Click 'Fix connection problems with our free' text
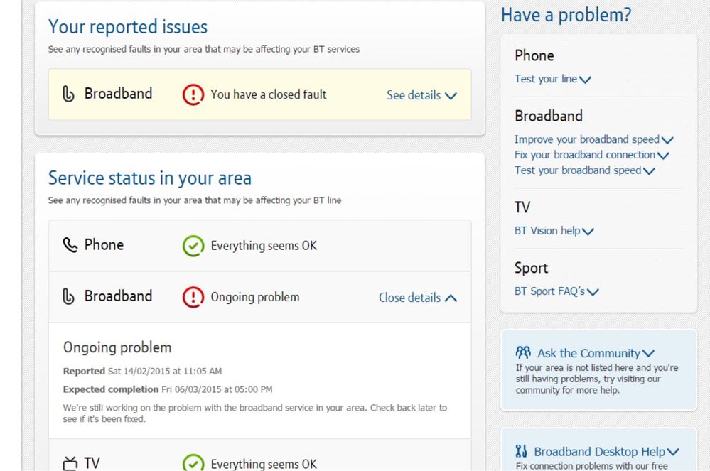Screen dimensions: 710x471 591,465
